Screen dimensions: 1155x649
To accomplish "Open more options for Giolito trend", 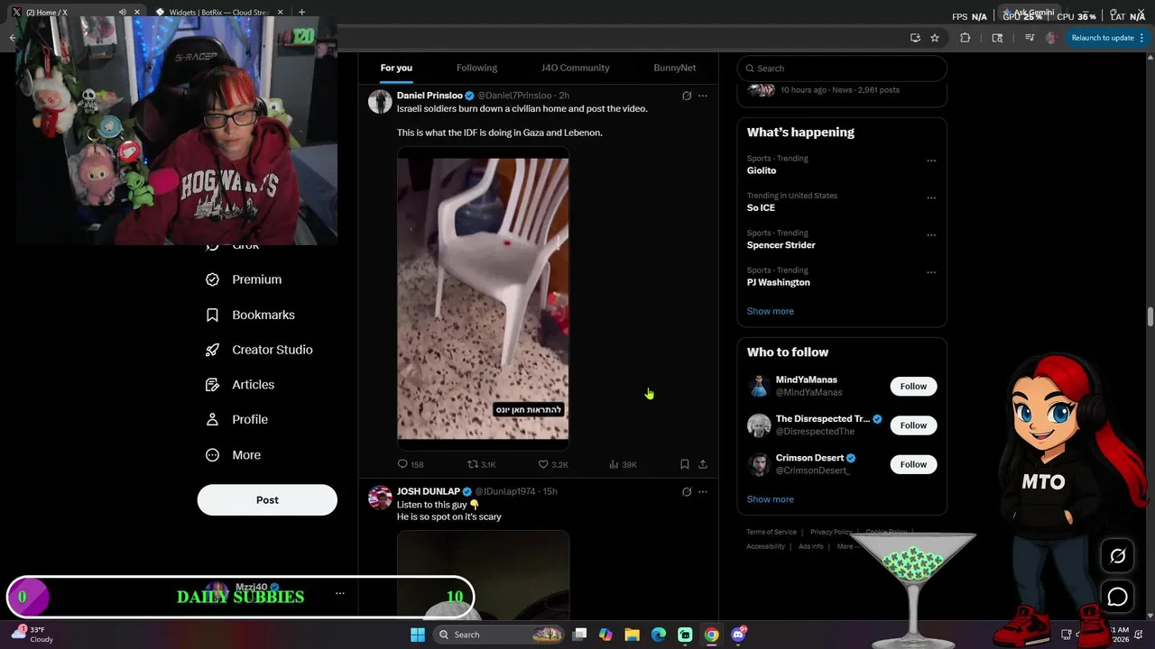I will click(x=931, y=160).
